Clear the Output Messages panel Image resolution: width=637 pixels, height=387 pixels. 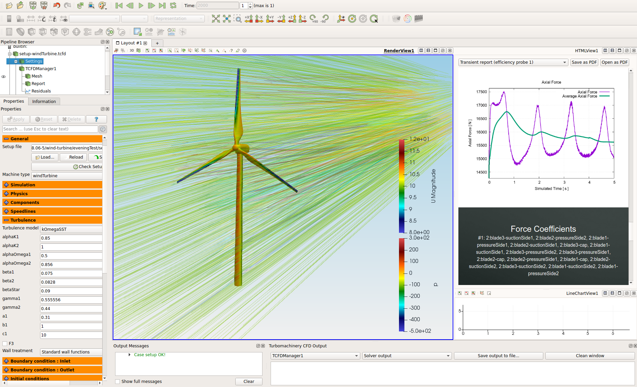click(249, 381)
